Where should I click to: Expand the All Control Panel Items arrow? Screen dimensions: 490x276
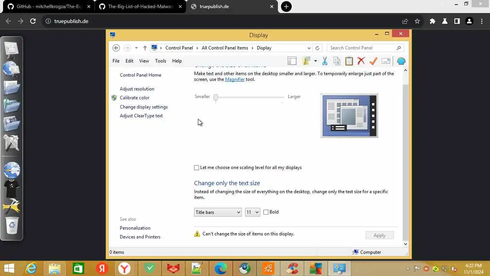(253, 48)
